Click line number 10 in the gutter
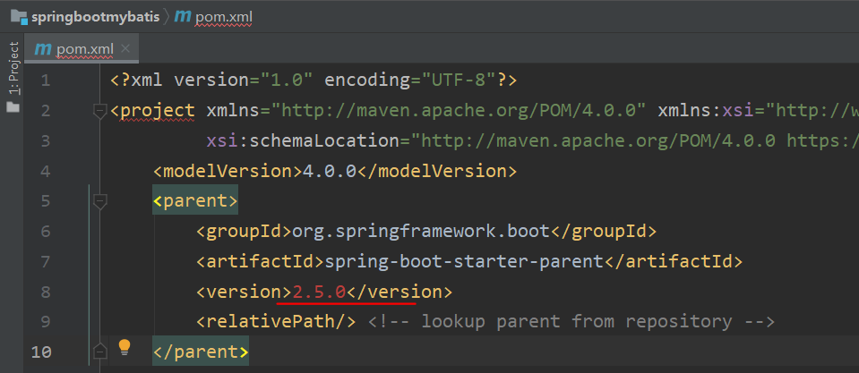 41,352
